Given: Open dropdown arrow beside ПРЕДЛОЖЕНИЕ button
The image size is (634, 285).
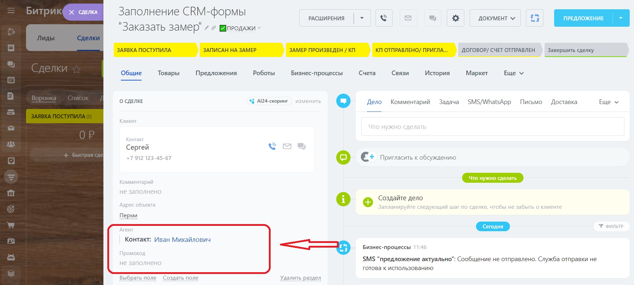Looking at the screenshot, I should tap(621, 18).
